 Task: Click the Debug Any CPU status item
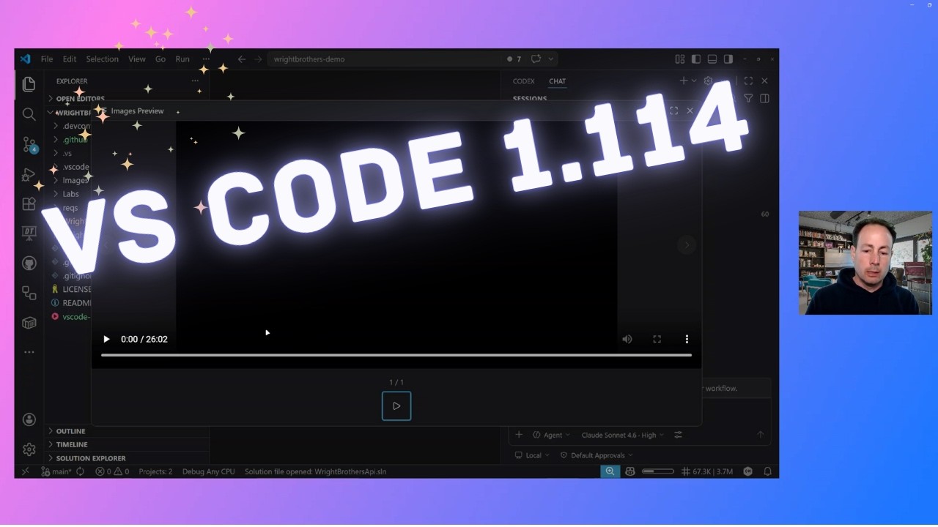coord(209,471)
